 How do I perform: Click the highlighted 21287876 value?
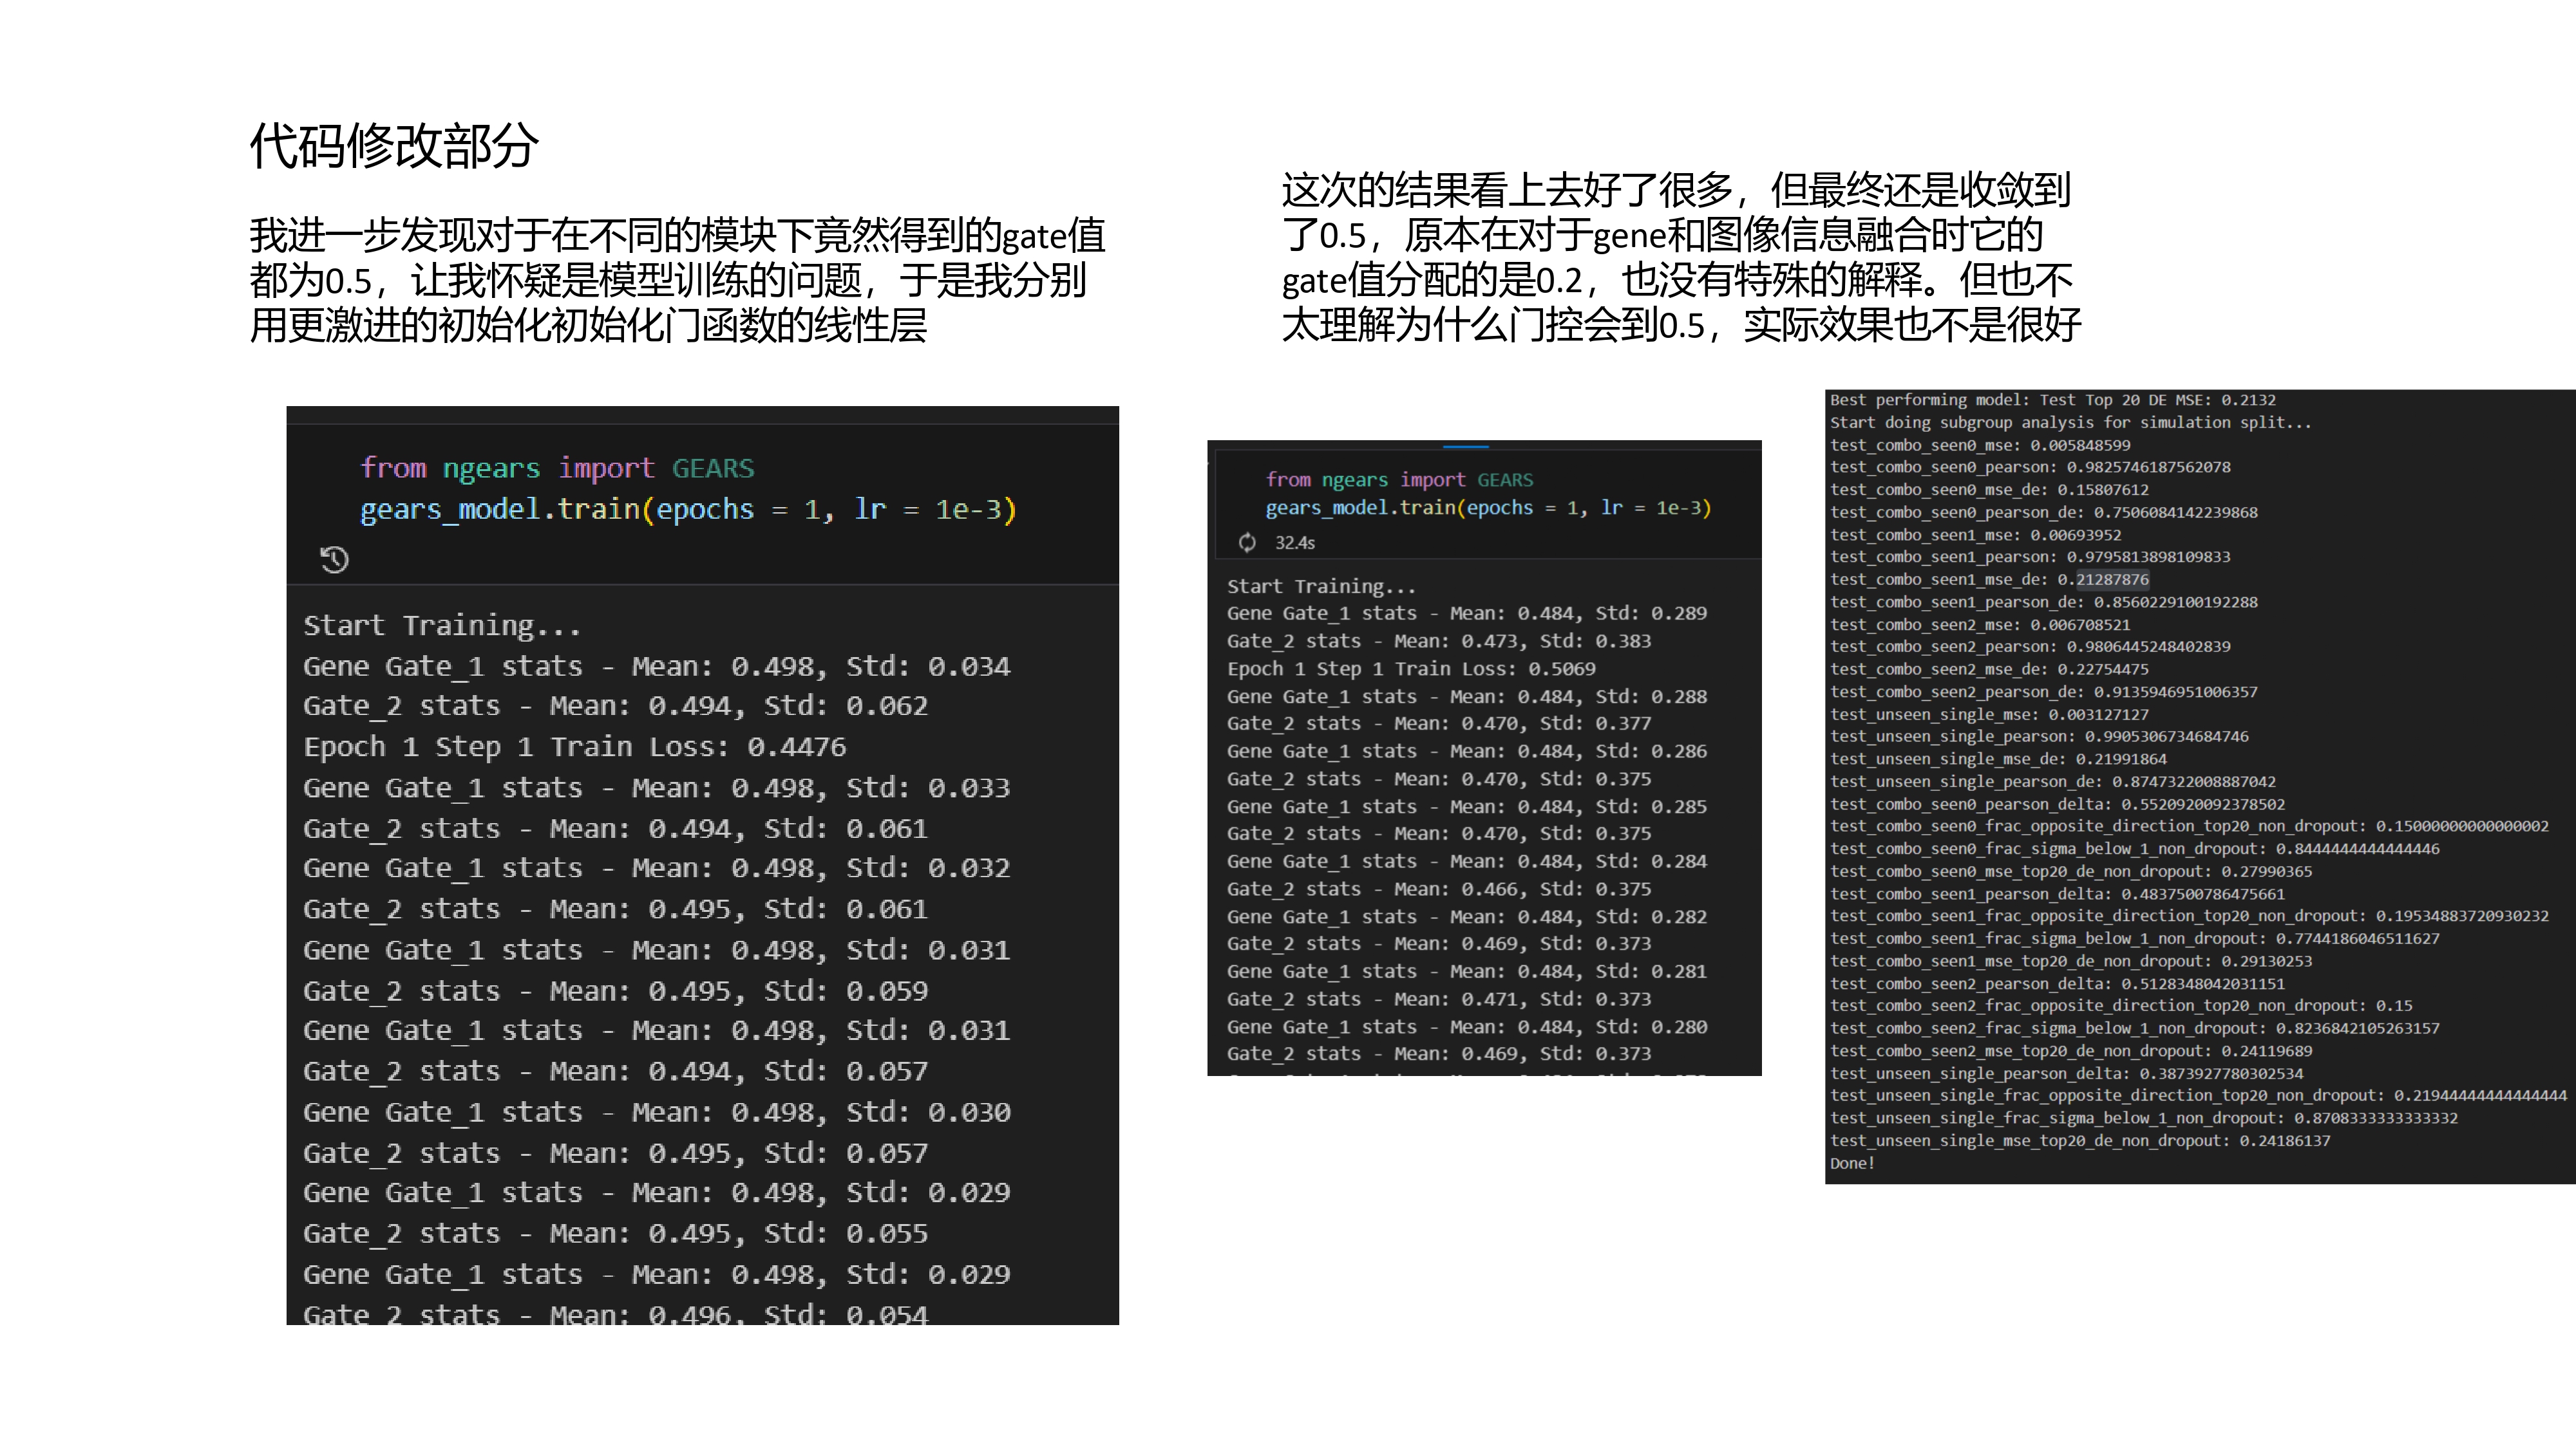coord(2112,580)
